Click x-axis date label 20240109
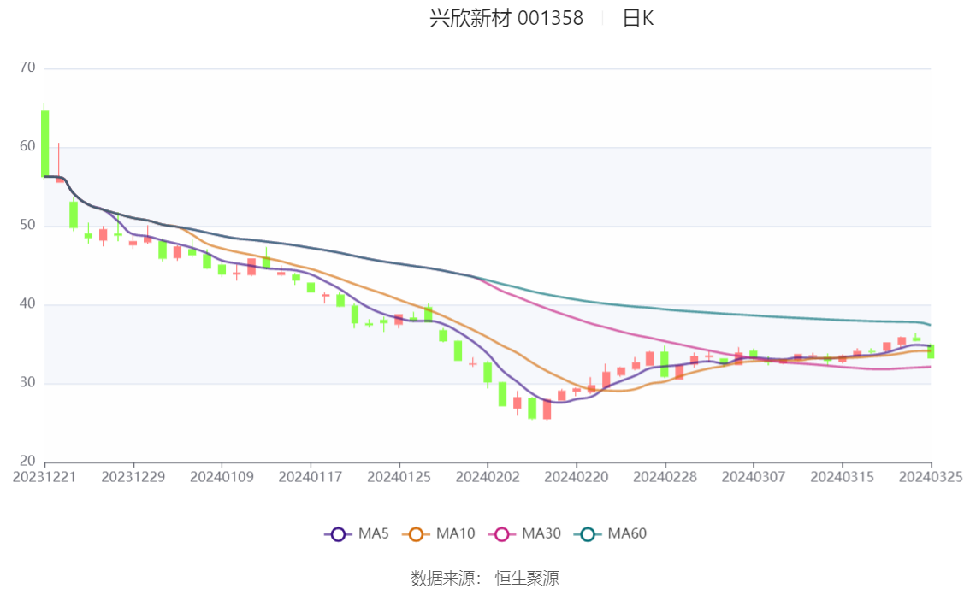Viewport: 970px width, 589px height. pyautogui.click(x=222, y=477)
